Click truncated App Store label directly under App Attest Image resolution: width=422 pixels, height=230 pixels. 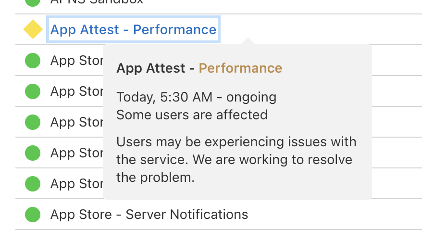pyautogui.click(x=77, y=61)
